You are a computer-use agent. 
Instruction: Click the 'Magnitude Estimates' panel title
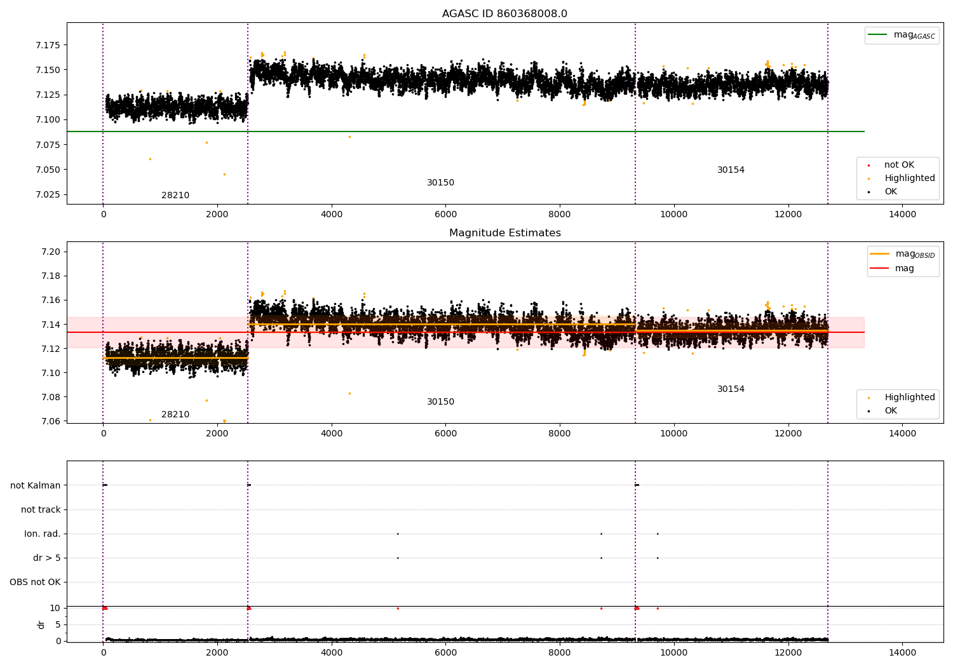point(504,233)
